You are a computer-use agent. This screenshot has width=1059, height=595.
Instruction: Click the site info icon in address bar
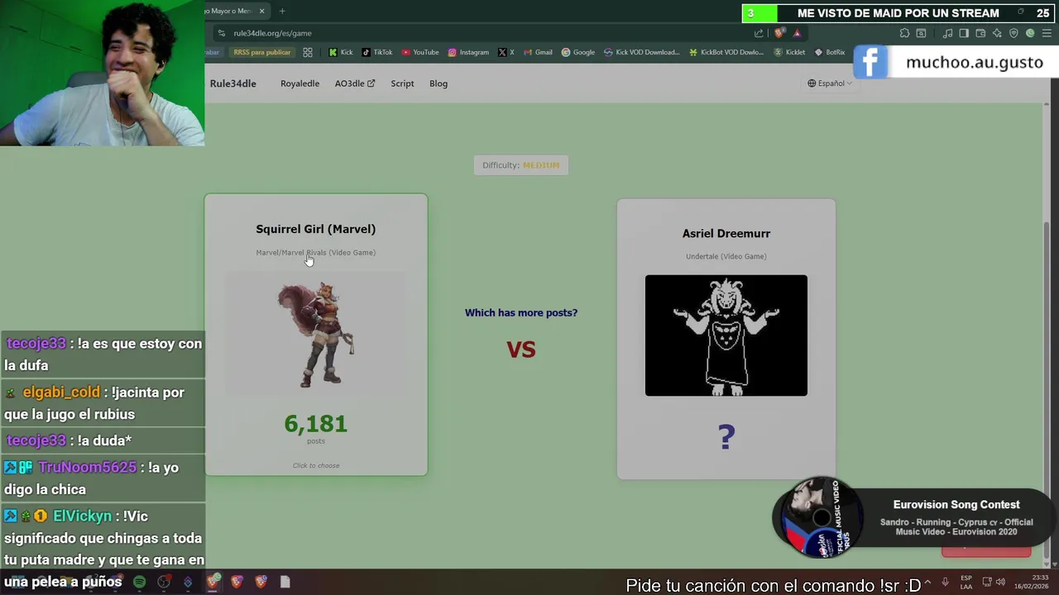point(221,33)
